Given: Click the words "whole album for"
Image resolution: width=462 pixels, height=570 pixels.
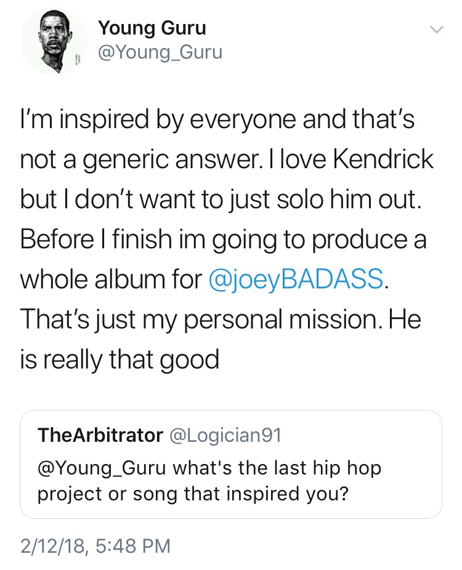Looking at the screenshot, I should (x=111, y=280).
